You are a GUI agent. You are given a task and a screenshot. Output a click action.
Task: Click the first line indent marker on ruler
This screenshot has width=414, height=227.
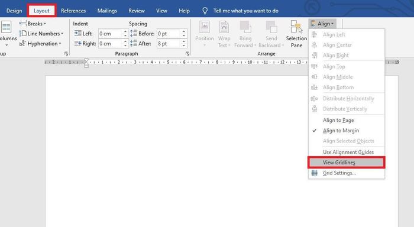tap(86, 60)
